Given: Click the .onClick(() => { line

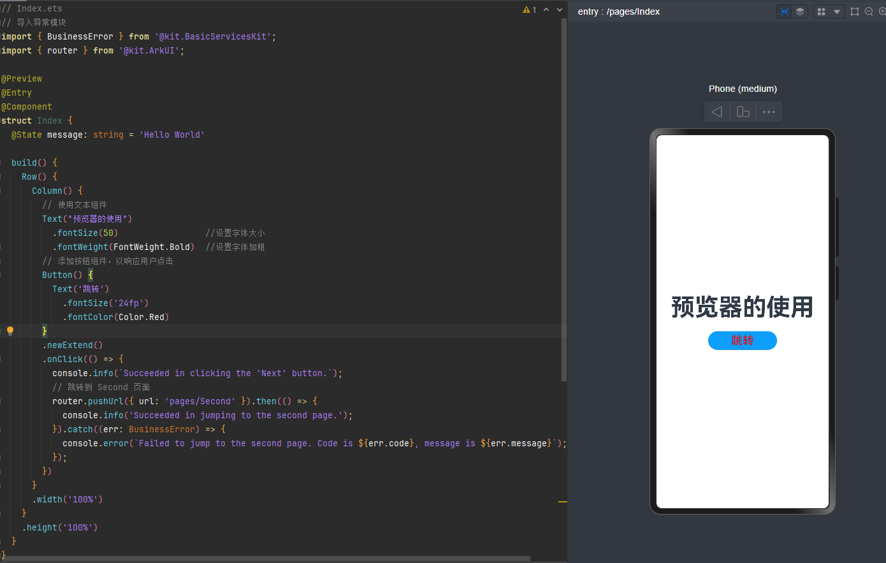Looking at the screenshot, I should (x=83, y=359).
